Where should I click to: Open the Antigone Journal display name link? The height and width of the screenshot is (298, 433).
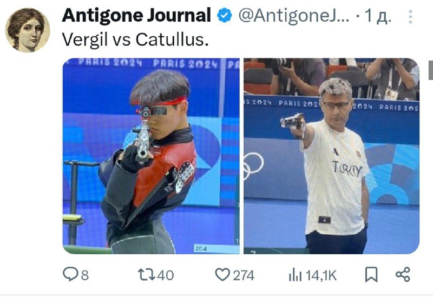click(136, 16)
